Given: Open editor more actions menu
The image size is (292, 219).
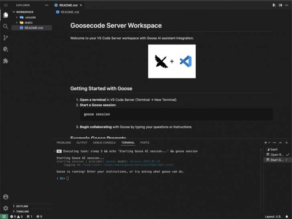Looking at the screenshot, I should pos(287,5).
